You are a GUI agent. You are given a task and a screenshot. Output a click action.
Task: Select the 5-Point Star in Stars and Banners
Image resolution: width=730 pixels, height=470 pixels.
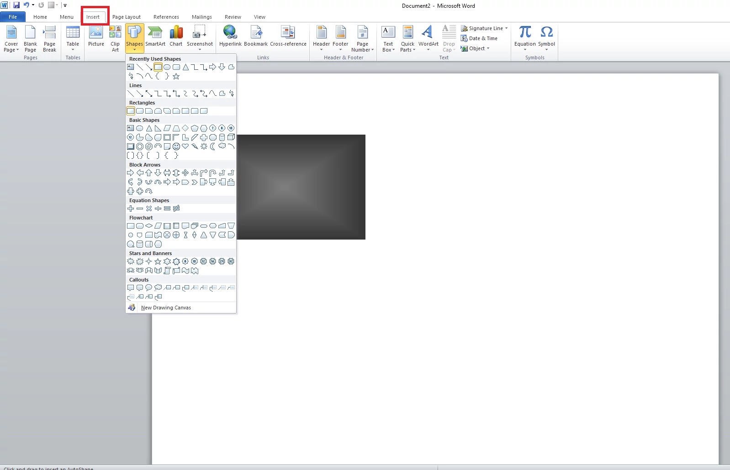click(x=158, y=261)
